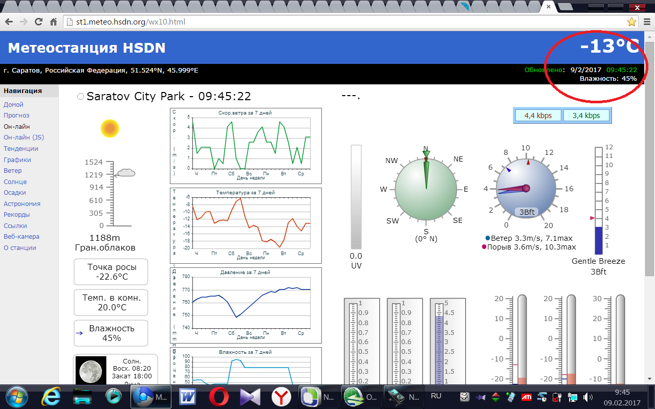Bookmark this page with the star
Viewport: 655px width, 409px height.
631,22
